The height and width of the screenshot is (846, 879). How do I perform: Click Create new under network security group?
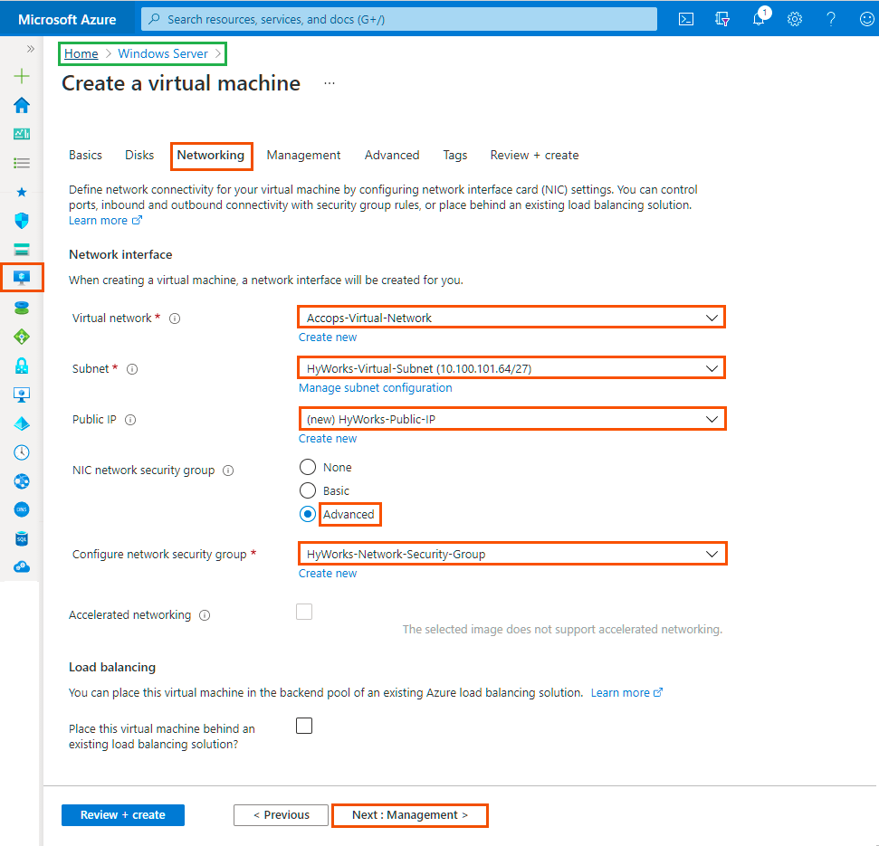328,574
